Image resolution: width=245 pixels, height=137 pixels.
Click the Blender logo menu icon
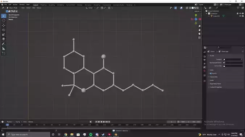point(2,5)
